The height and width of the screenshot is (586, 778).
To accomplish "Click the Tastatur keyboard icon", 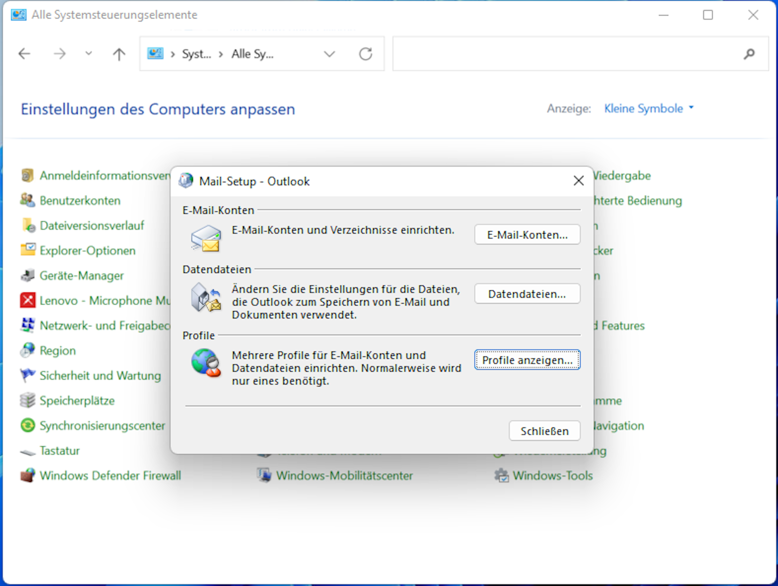I will 28,451.
